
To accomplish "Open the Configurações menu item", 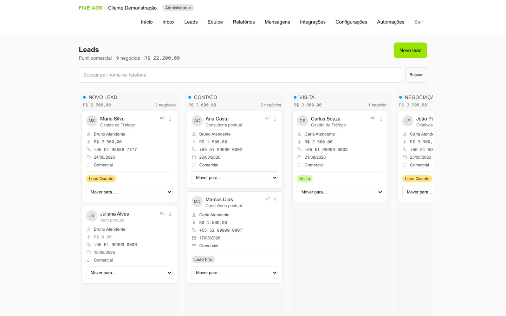I will click(x=351, y=22).
